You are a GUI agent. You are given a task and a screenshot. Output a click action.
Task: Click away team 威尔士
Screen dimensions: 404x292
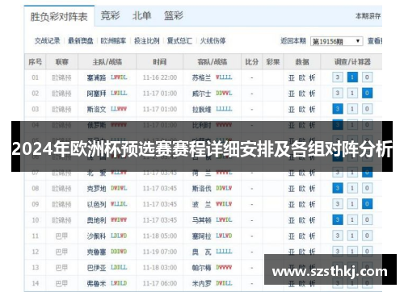[x=201, y=94]
